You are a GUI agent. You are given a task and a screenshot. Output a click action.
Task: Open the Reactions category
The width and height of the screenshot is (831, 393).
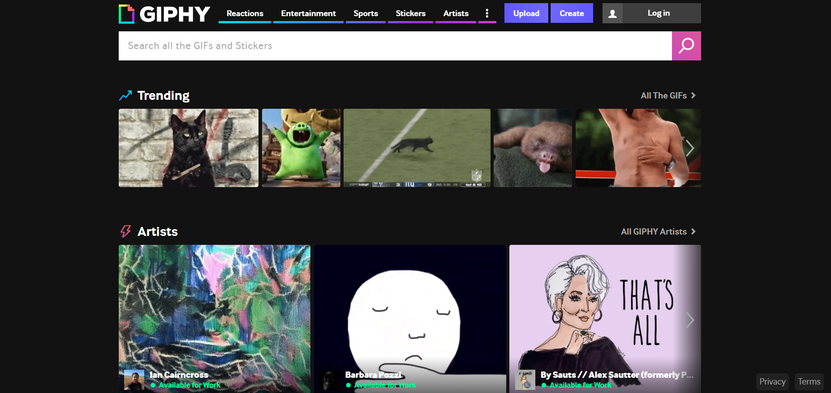pyautogui.click(x=245, y=13)
